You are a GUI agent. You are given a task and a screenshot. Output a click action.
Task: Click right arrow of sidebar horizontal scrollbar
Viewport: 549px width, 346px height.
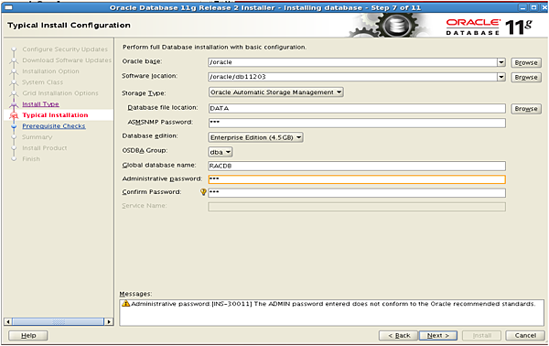pyautogui.click(x=109, y=321)
